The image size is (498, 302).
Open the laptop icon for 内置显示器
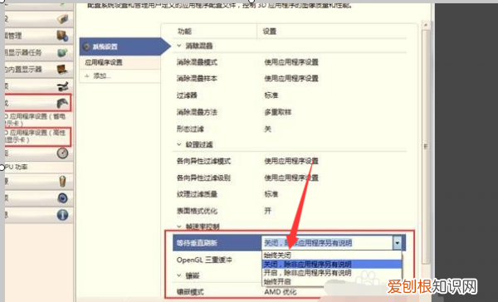[62, 69]
